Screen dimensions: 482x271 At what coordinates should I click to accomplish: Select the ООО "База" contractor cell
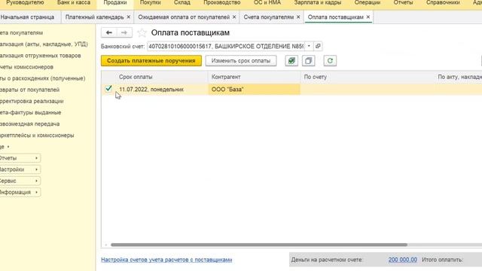pyautogui.click(x=255, y=90)
